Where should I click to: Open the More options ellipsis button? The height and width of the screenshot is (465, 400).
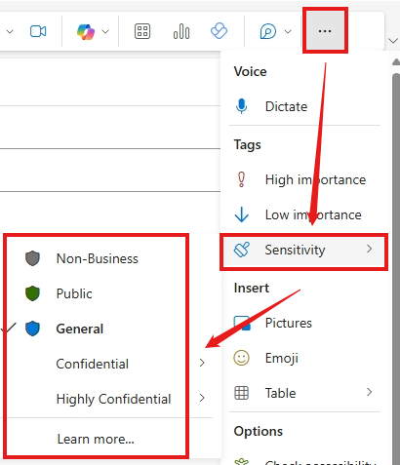tap(325, 31)
